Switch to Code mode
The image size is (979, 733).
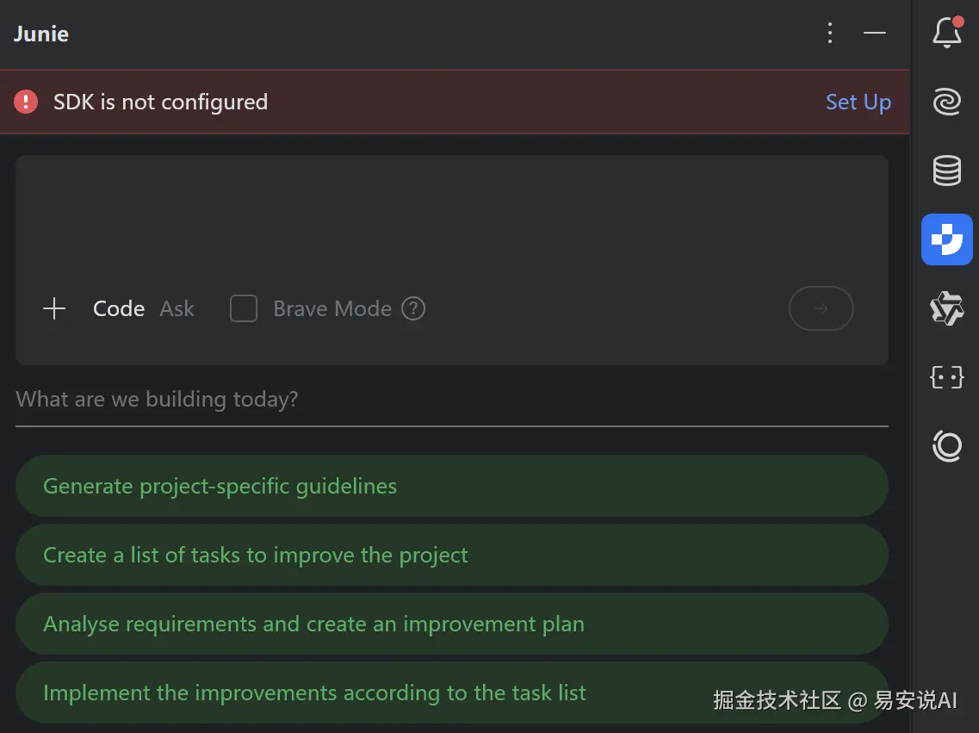click(x=119, y=308)
